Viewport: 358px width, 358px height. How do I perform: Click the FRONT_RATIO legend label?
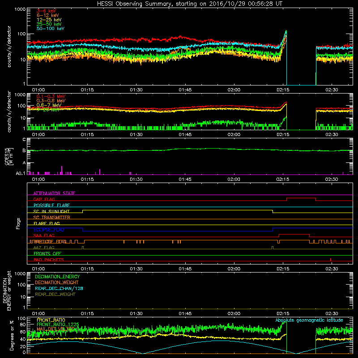51,320
